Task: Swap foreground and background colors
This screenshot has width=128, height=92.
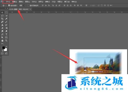Action: [6, 47]
